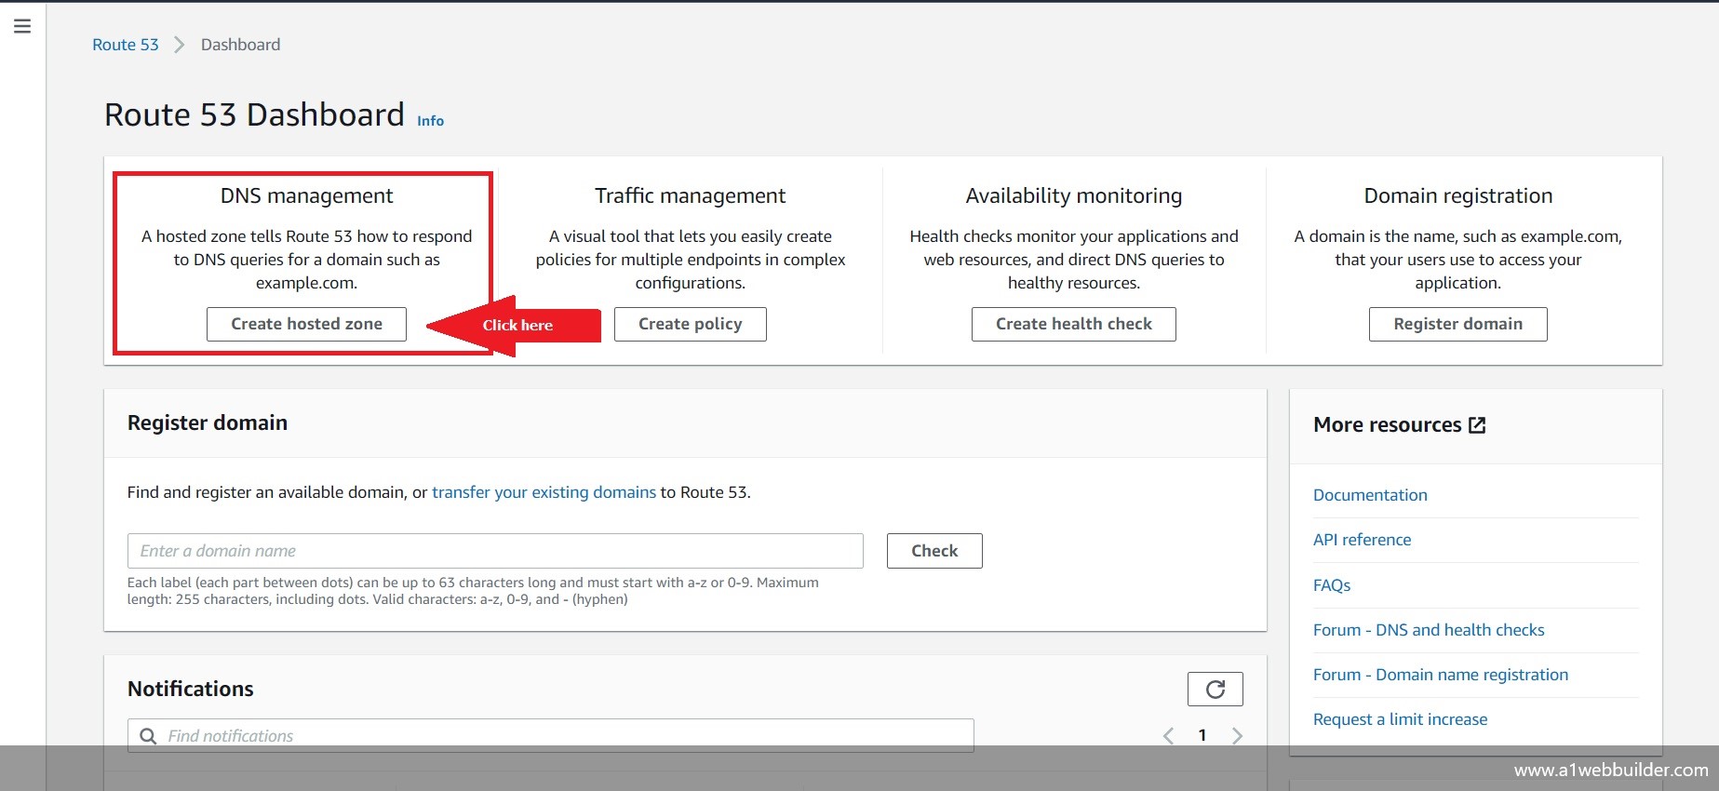Click the Register domain panel heading

tap(207, 422)
